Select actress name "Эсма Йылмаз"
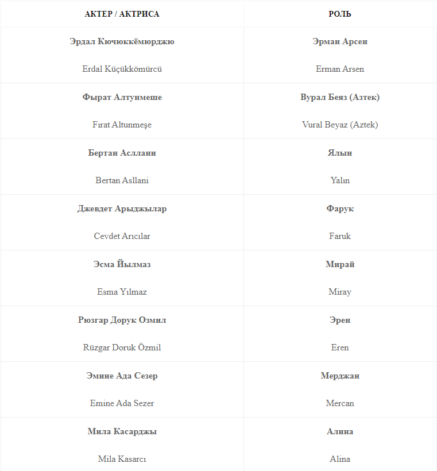Screen dimensions: 437x471 (x=122, y=264)
